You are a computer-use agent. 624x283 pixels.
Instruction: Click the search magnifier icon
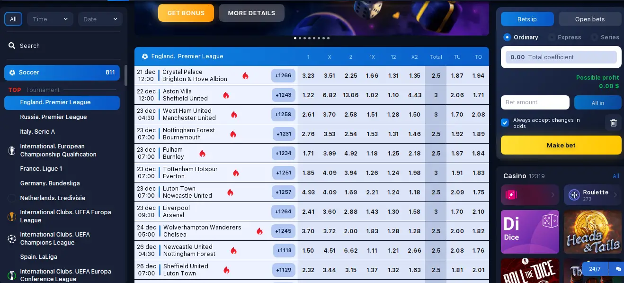pos(12,46)
